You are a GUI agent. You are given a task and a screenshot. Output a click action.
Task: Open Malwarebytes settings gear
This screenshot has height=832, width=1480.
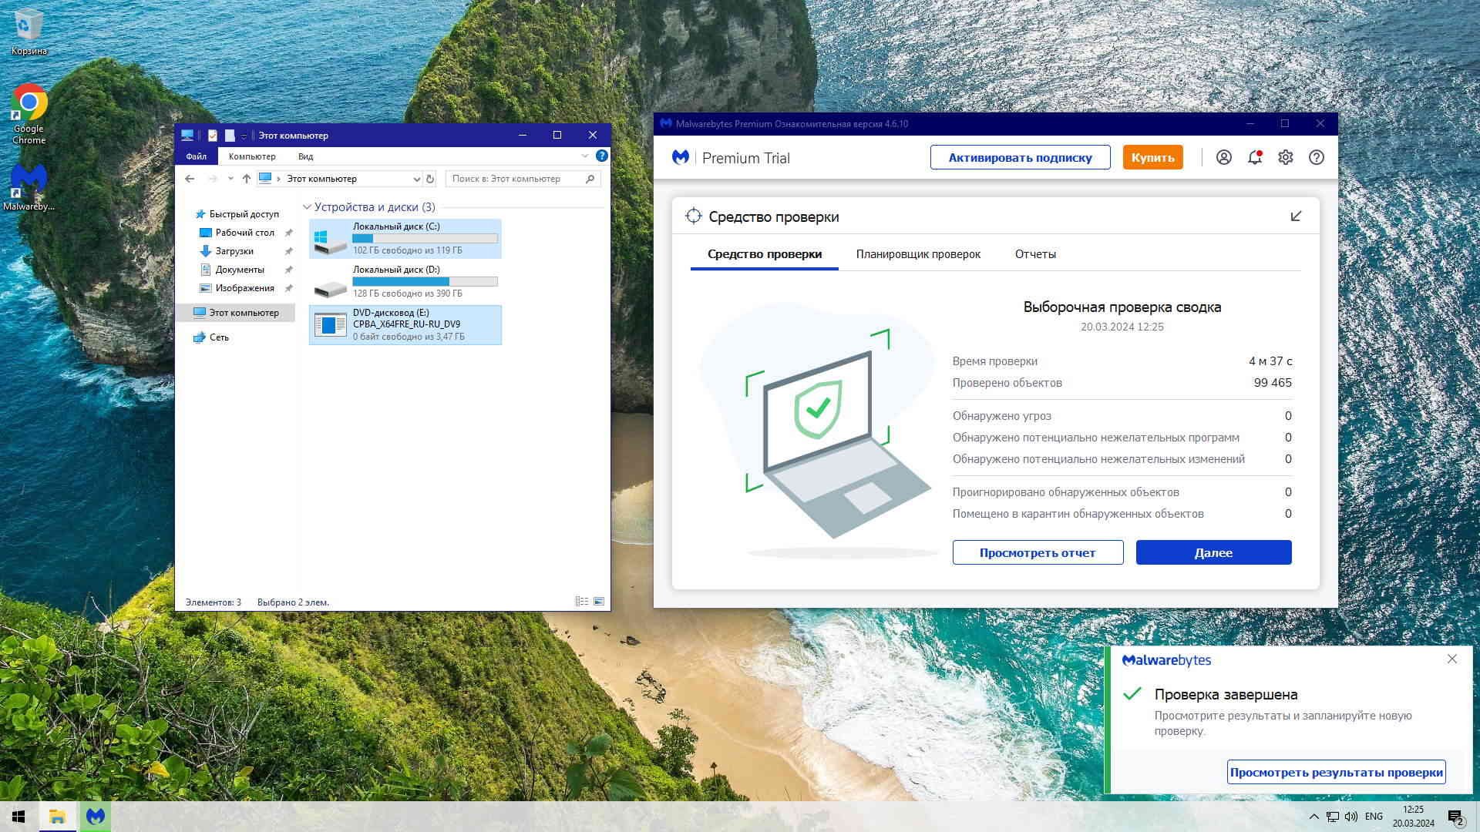1286,157
